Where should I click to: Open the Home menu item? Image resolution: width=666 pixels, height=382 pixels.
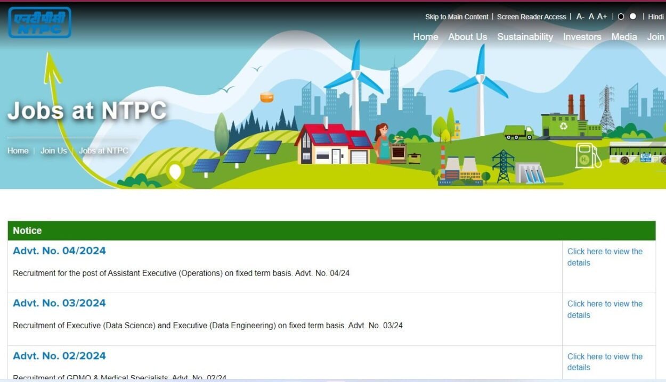point(426,37)
